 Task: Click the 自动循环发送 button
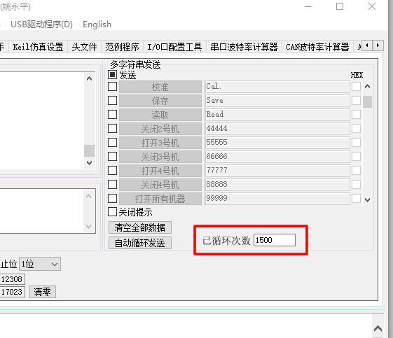pos(140,243)
